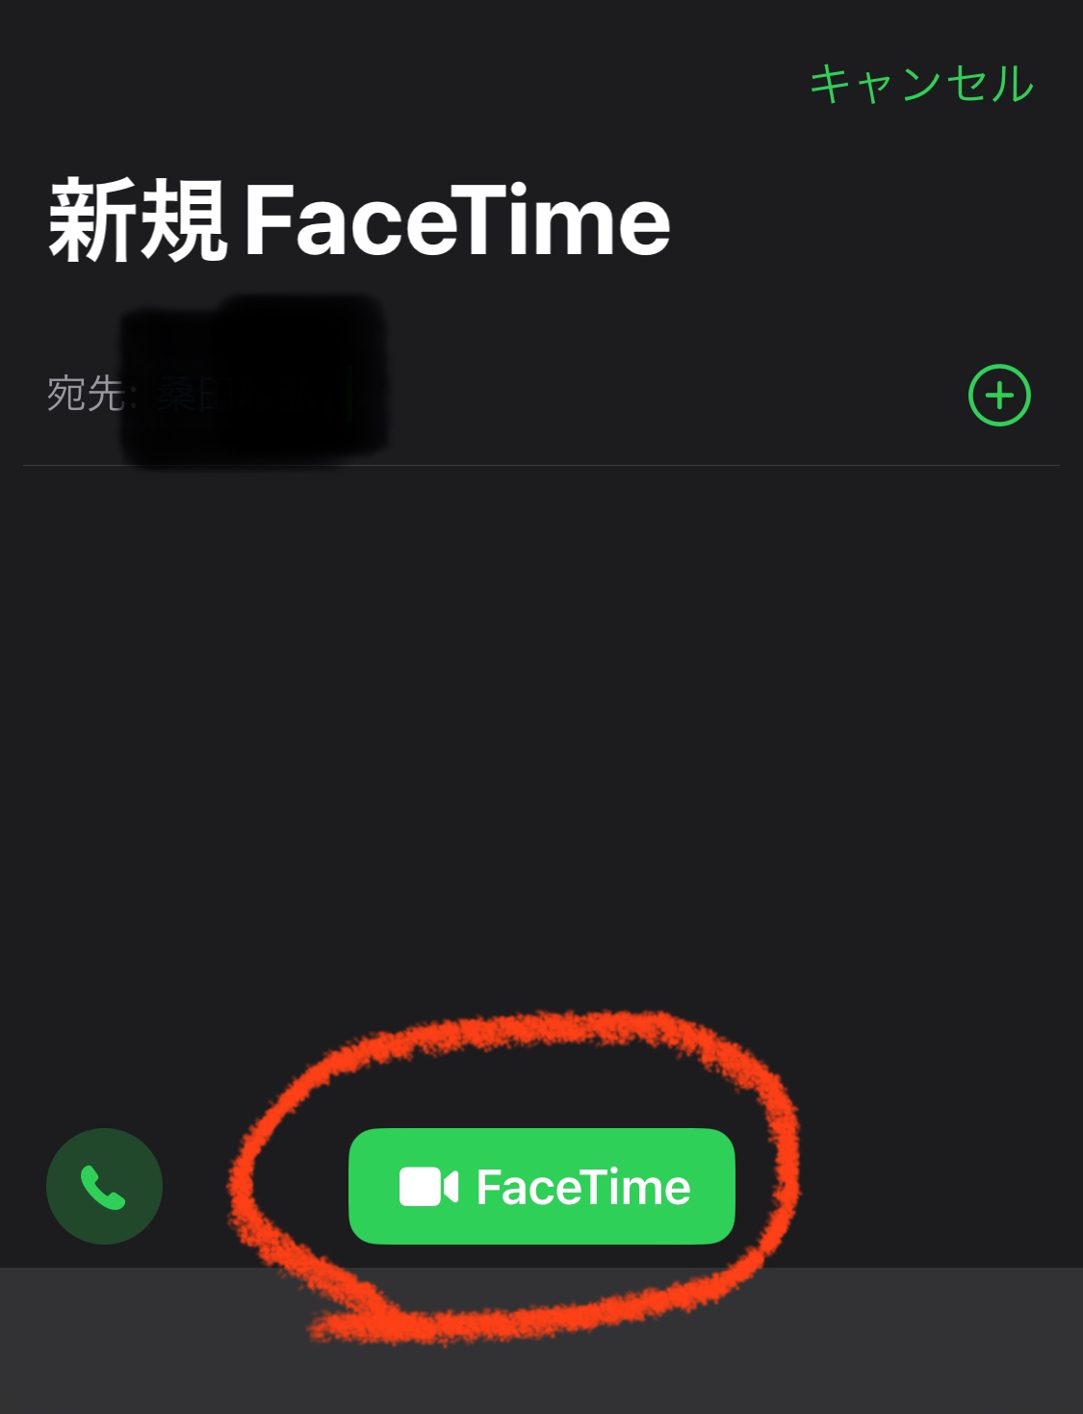This screenshot has height=1414, width=1083.
Task: Click the video camera icon on FaceTime button
Action: tap(428, 1187)
